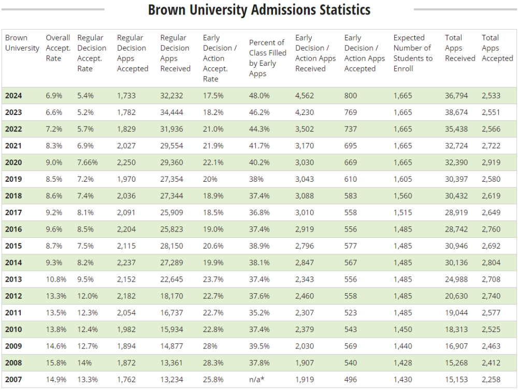This screenshot has width=518, height=390.
Task: Click the Total Apps Received column header
Action: click(x=459, y=48)
